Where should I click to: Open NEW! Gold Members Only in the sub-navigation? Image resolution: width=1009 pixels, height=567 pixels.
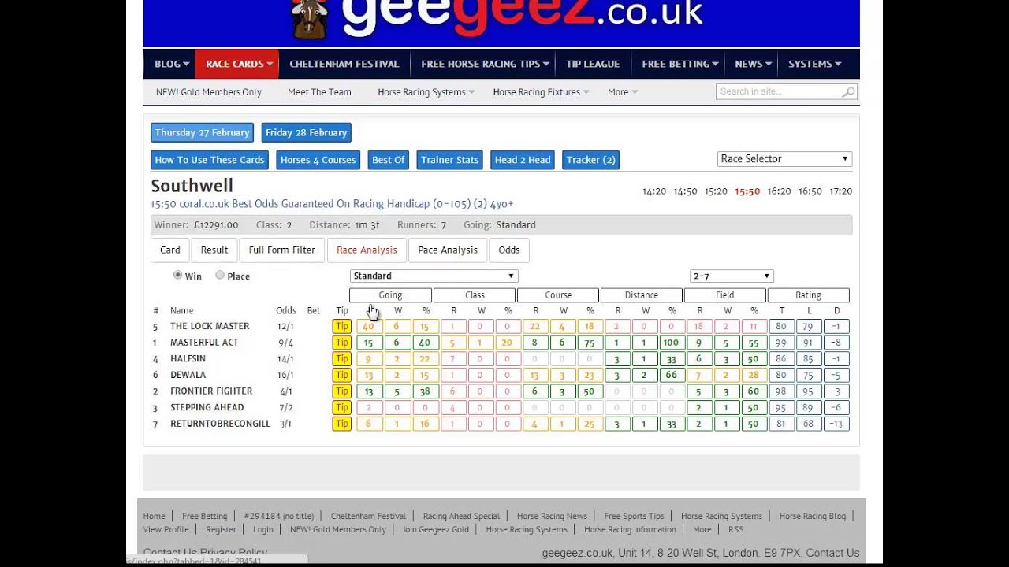209,92
